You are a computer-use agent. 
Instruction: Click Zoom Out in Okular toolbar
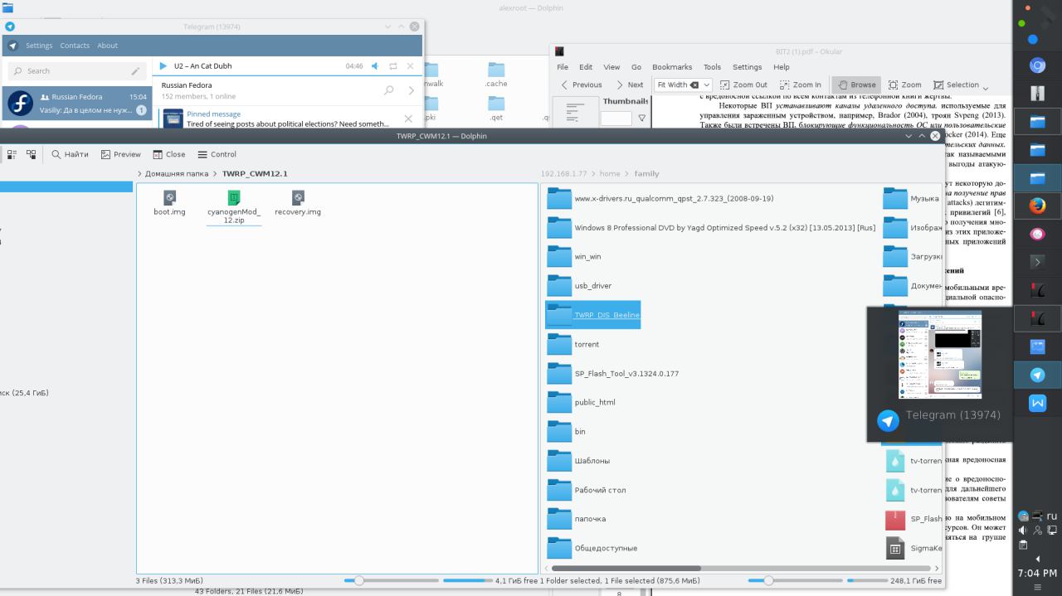coord(743,85)
